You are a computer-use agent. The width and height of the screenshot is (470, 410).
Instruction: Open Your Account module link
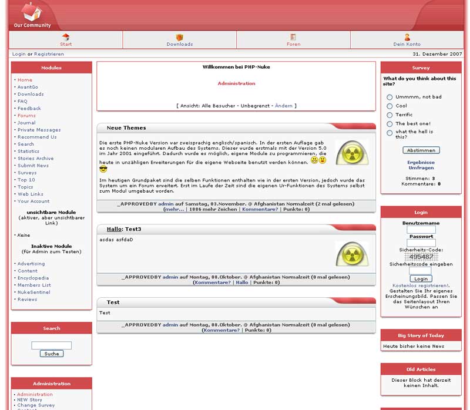click(x=33, y=201)
